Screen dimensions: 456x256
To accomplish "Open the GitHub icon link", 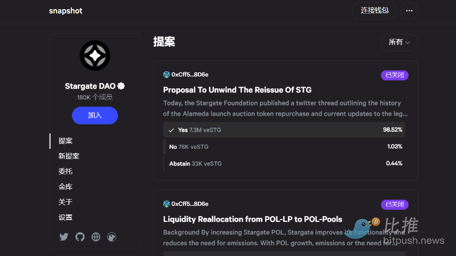I will 80,237.
